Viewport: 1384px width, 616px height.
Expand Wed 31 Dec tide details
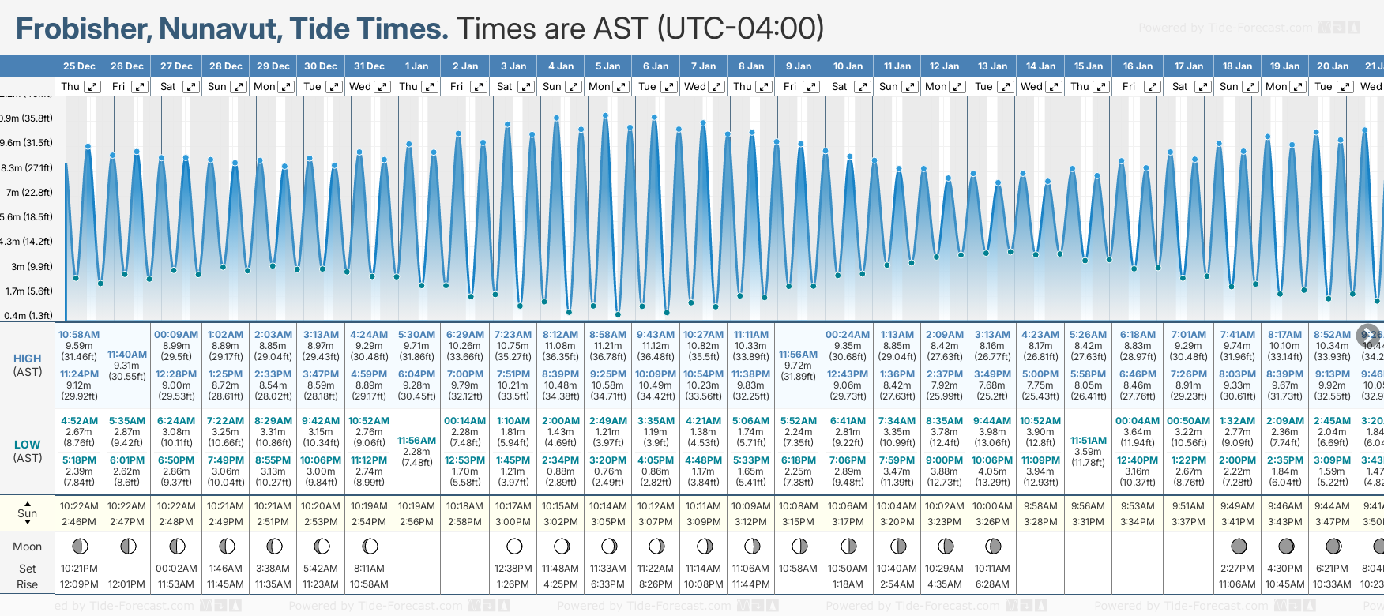[382, 87]
